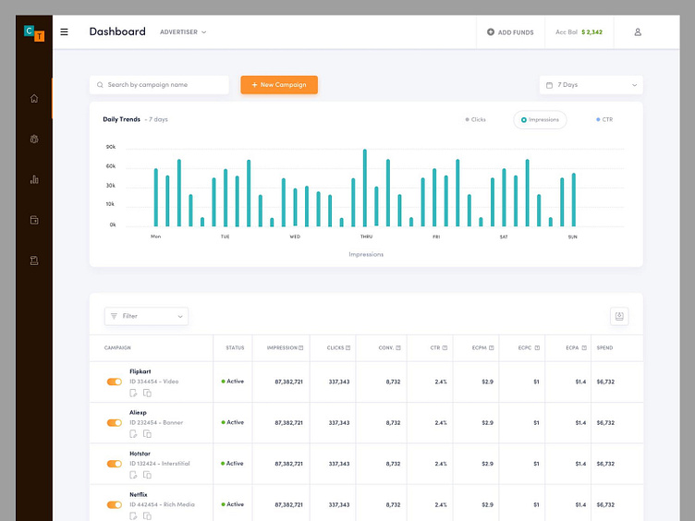This screenshot has width=695, height=521.
Task: Click the download icon above the table
Action: (x=619, y=316)
